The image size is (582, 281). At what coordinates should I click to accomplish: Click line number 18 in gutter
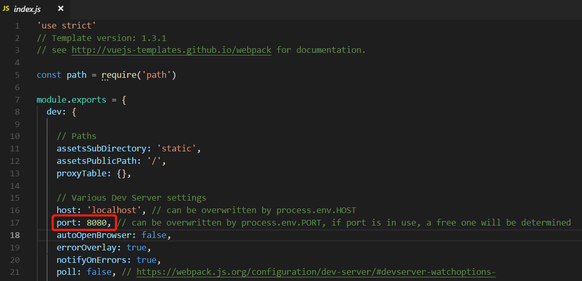coord(15,235)
